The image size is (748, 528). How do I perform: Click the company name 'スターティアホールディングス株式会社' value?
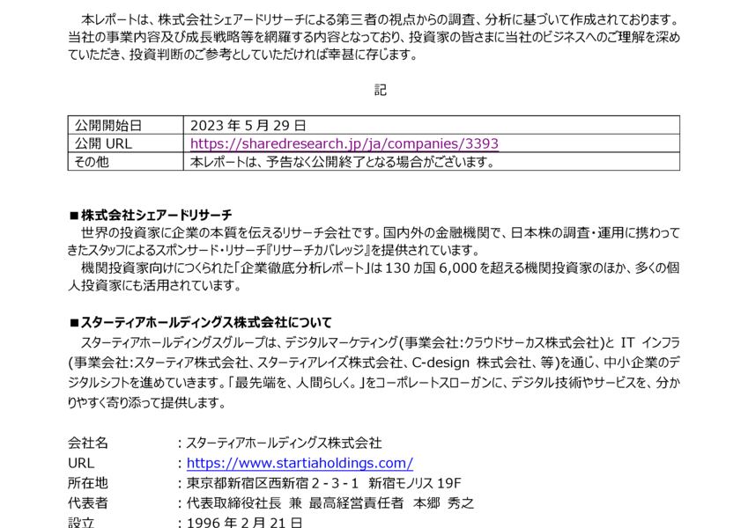pyautogui.click(x=284, y=444)
